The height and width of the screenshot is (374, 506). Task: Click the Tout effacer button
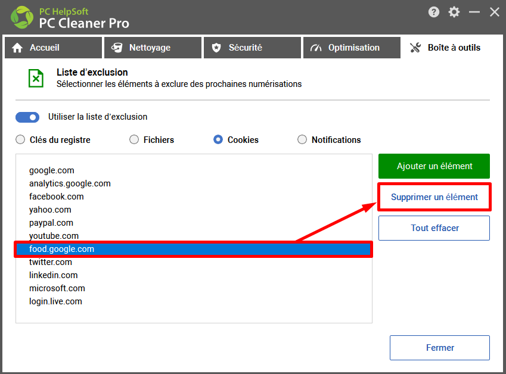pyautogui.click(x=434, y=228)
